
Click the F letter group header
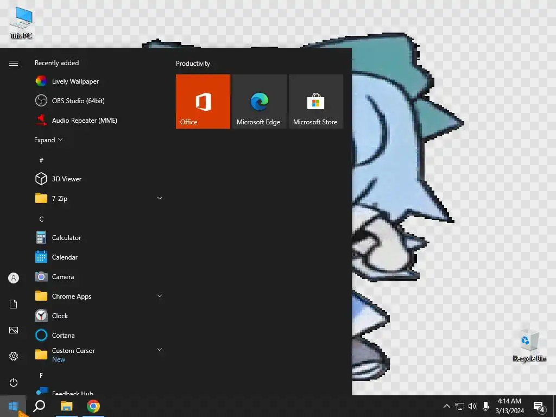(x=41, y=375)
